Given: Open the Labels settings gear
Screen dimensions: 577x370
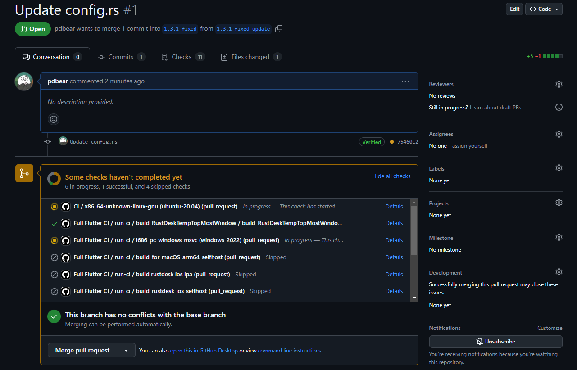Looking at the screenshot, I should point(559,168).
